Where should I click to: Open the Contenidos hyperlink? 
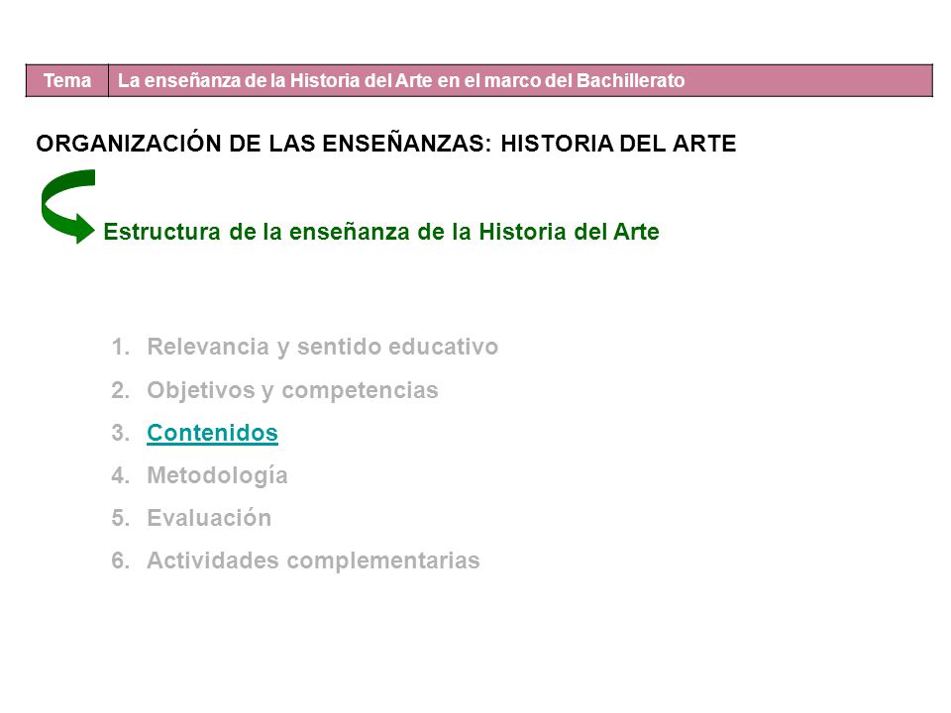[x=212, y=433]
